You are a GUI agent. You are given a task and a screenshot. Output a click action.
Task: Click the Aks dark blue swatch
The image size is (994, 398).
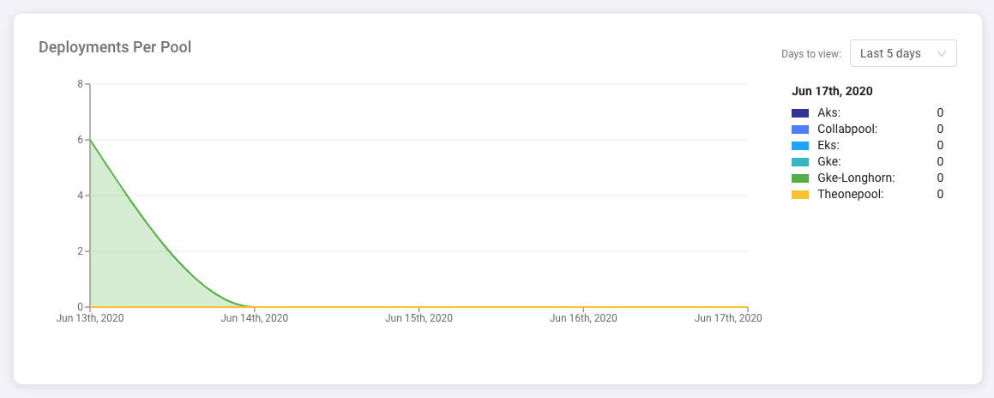[800, 113]
